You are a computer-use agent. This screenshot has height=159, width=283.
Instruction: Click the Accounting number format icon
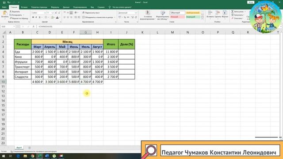point(120,17)
